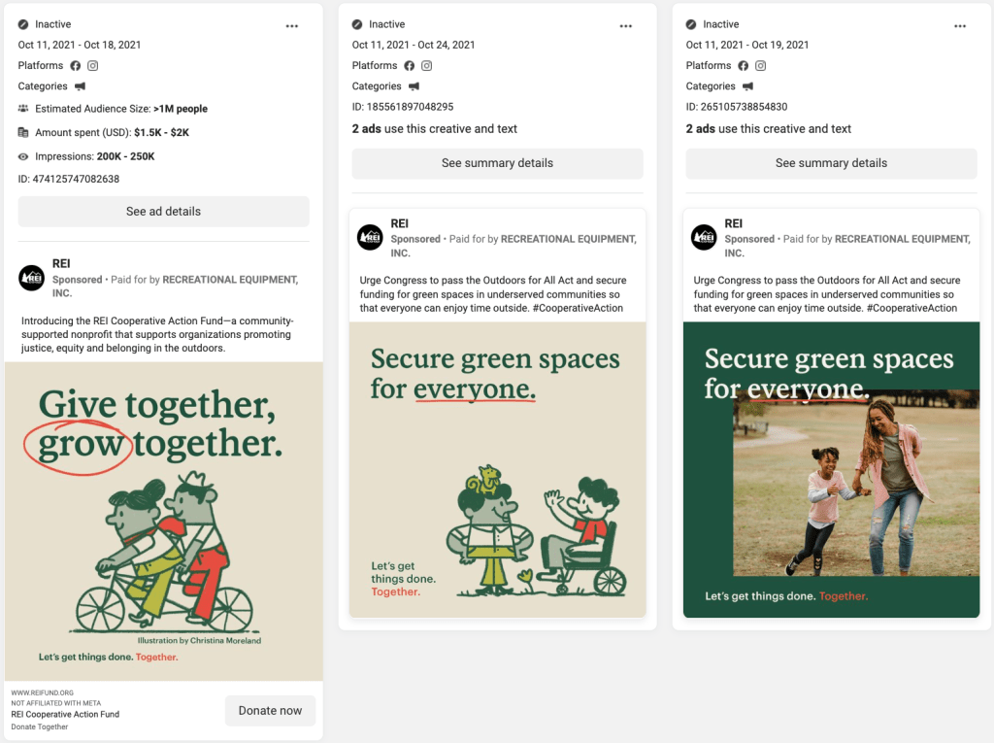Viewport: 994px width, 743px height.
Task: Click megaphone category icon on first ad
Action: 80,85
